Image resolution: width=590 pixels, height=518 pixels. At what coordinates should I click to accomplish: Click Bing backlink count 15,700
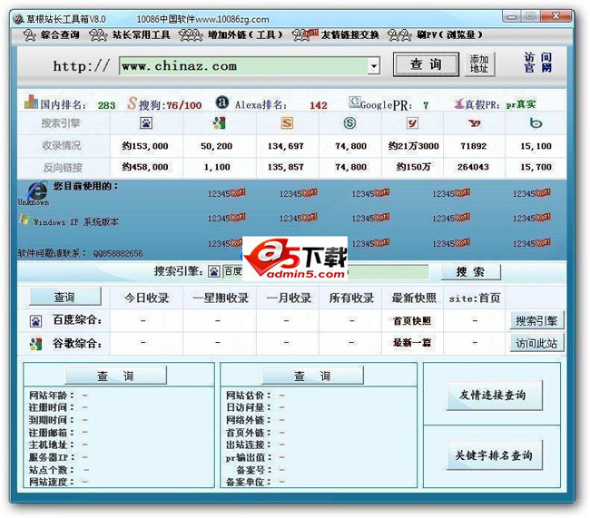point(536,167)
